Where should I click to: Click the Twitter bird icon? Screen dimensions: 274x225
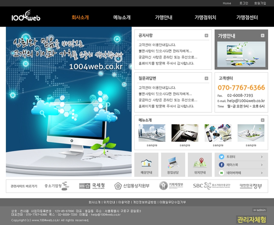[x=222, y=157]
